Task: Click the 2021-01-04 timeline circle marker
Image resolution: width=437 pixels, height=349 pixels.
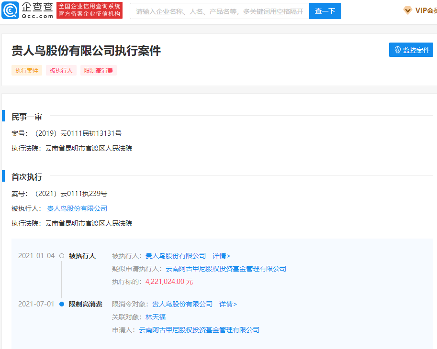Action: pyautogui.click(x=62, y=256)
